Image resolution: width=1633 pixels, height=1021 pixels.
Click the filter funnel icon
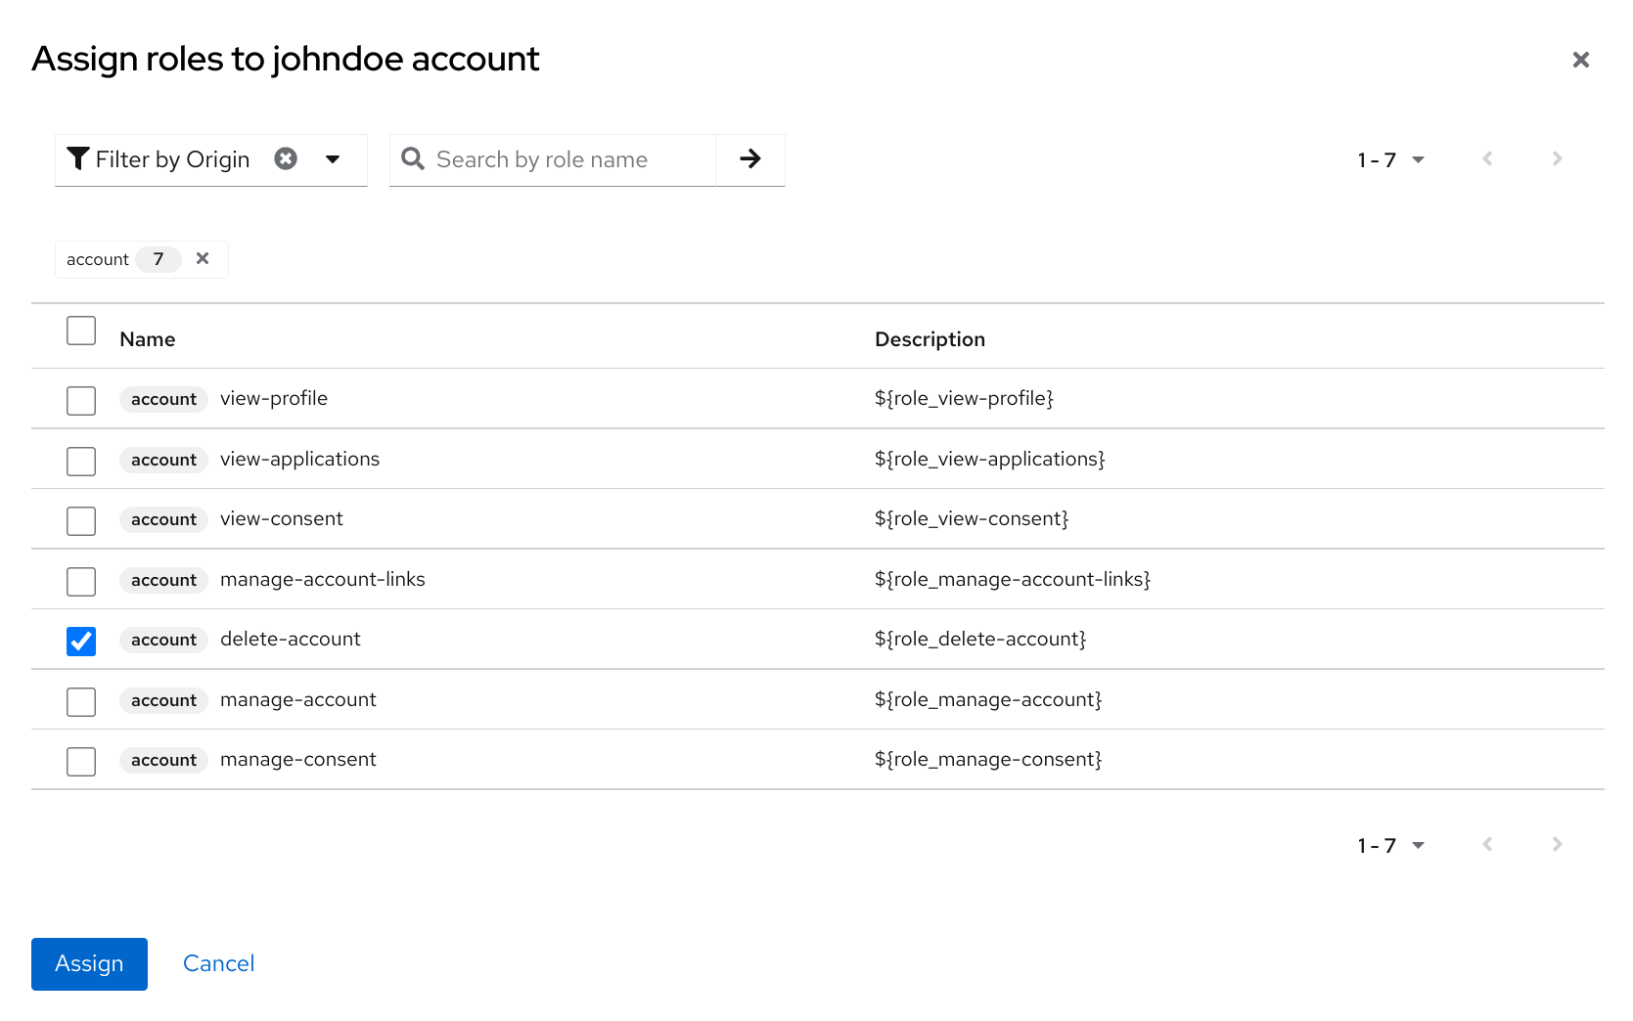click(78, 158)
